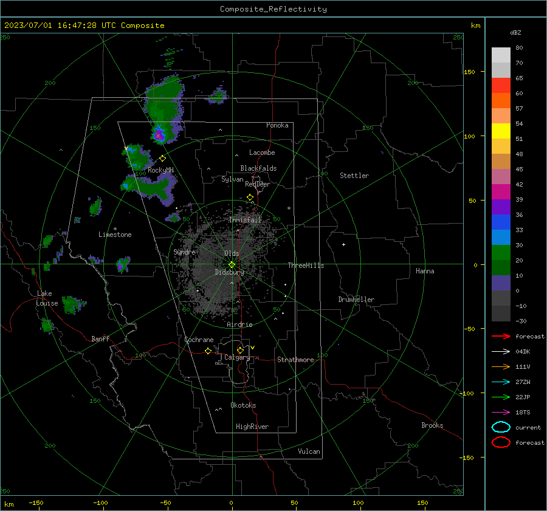Click the Okotoks label
547x511 pixels.
[243, 405]
